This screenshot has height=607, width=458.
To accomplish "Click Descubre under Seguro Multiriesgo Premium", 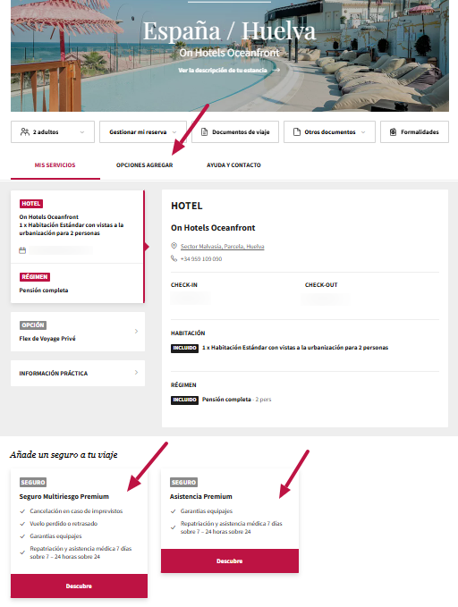I will click(79, 586).
